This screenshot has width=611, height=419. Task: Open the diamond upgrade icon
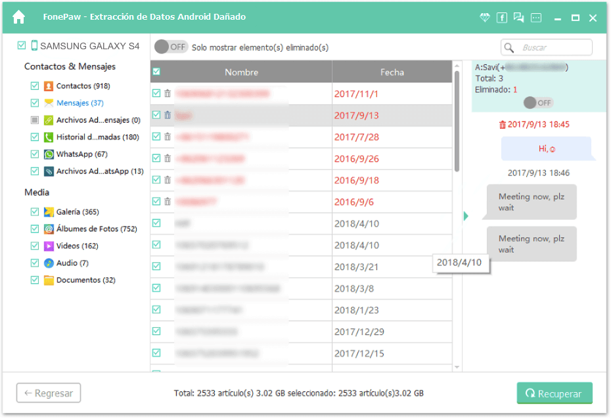[x=484, y=18]
